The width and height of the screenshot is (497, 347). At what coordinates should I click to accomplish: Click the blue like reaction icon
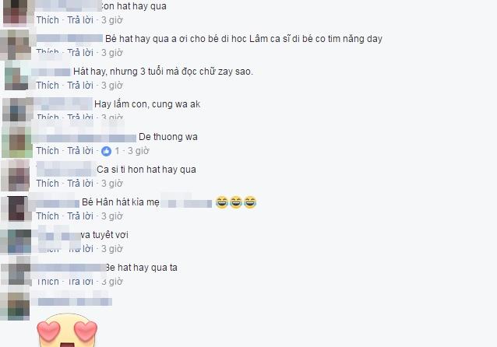106,152
